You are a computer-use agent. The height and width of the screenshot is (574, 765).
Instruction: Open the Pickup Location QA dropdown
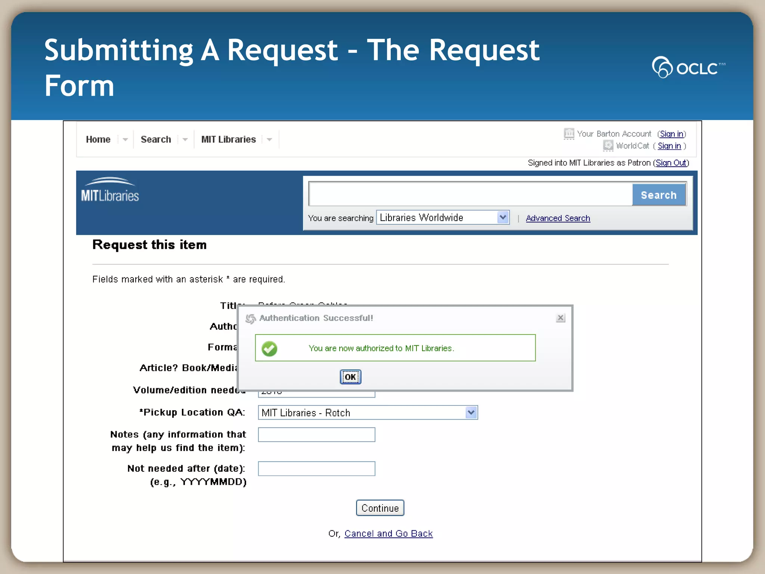(368, 413)
